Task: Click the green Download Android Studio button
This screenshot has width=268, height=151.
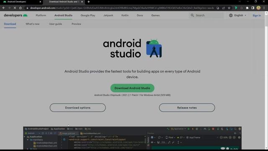Action: tap(132, 88)
